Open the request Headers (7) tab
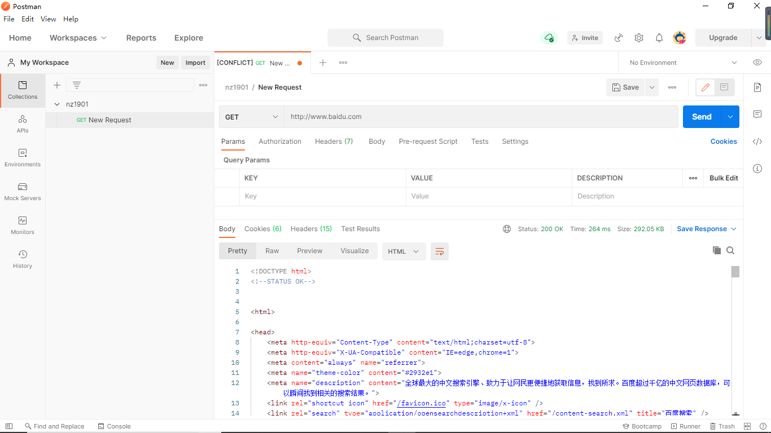This screenshot has height=433, width=771. pos(334,142)
